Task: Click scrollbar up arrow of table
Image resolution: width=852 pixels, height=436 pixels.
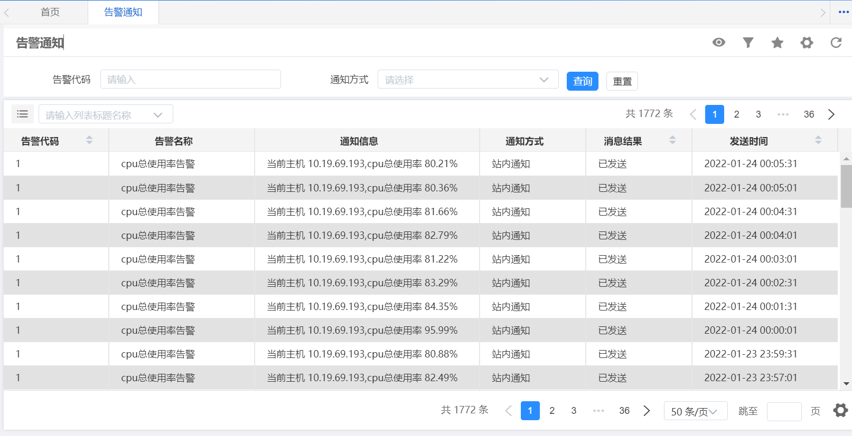Action: pyautogui.click(x=846, y=158)
